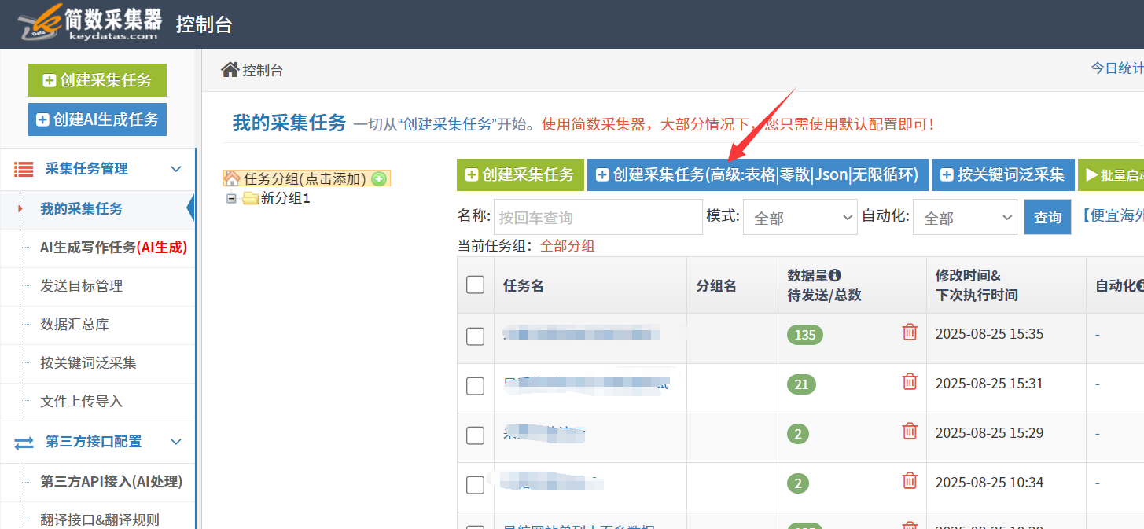The width and height of the screenshot is (1144, 529).
Task: Open the 模式 dropdown
Action: tap(800, 218)
